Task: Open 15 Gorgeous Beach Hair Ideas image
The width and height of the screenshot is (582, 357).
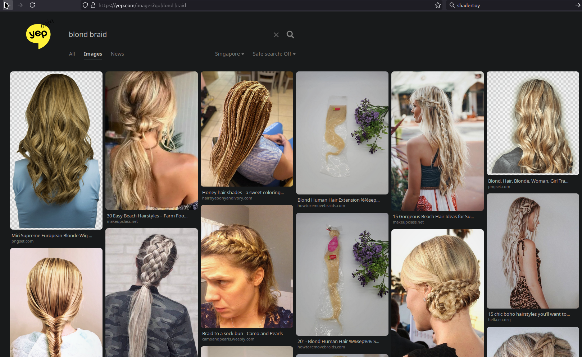Action: click(x=437, y=141)
